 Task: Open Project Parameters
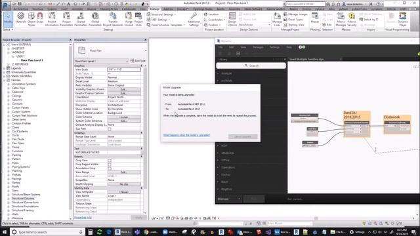pos(66,19)
